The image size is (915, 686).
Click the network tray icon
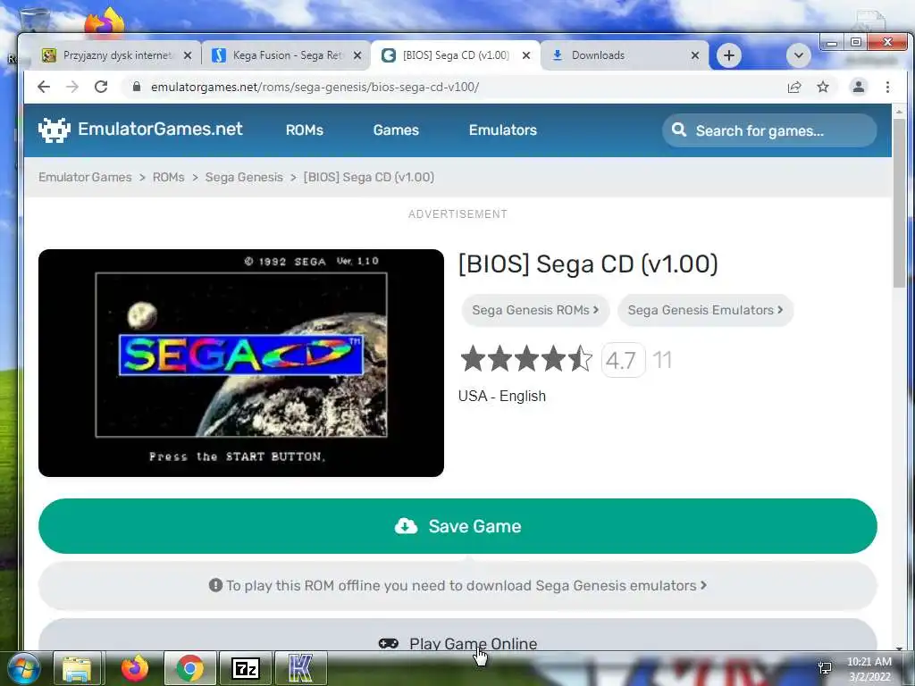[x=825, y=668]
